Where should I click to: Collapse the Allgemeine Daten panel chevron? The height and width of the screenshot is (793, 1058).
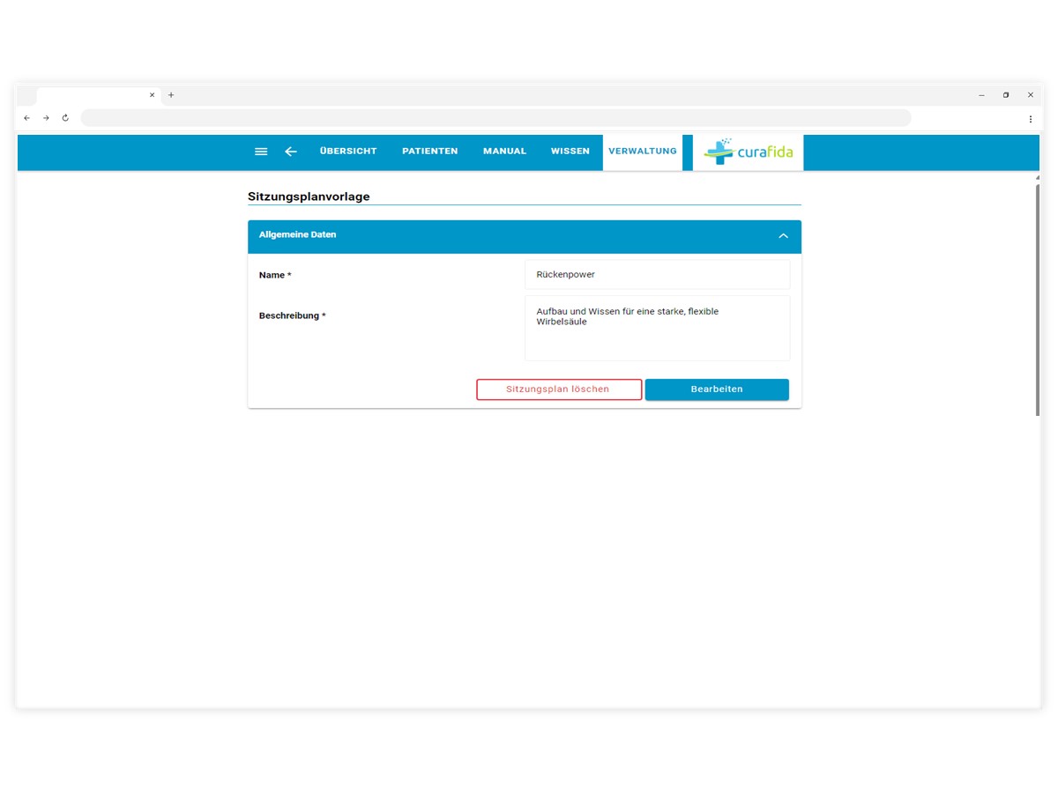(x=783, y=236)
